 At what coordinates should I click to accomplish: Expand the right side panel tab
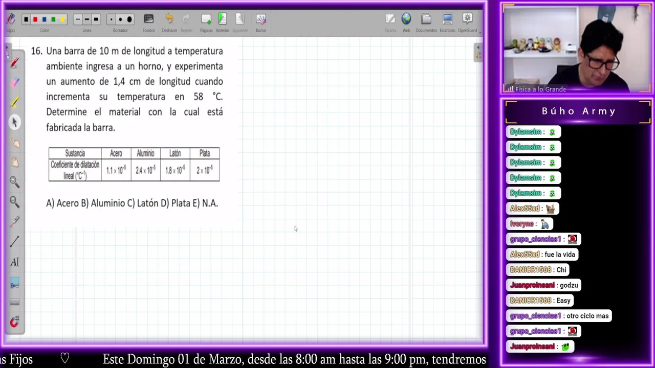(478, 53)
